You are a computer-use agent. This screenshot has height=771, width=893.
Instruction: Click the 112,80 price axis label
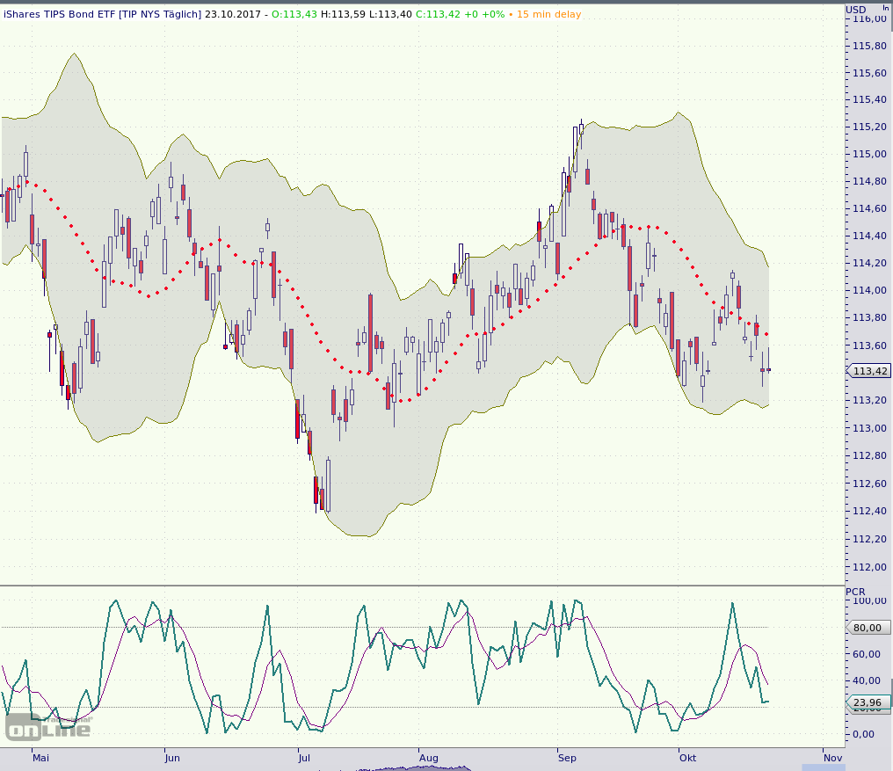(x=869, y=455)
